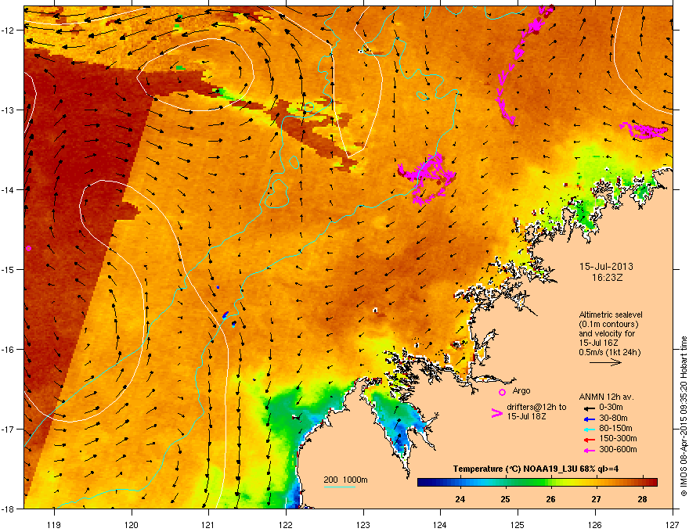The image size is (689, 532).
Task: Click the blue mooring marker near 121.2, -15.6
Action: (225, 315)
